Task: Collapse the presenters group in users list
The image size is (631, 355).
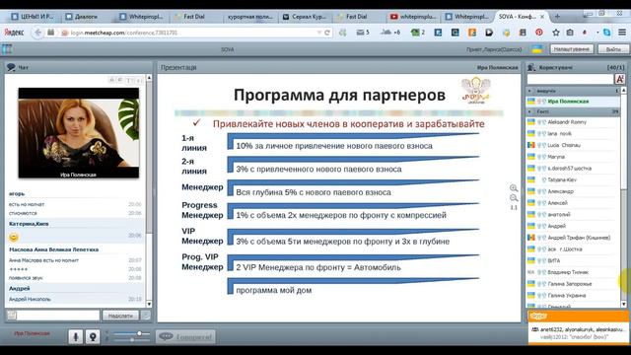Action: click(529, 91)
